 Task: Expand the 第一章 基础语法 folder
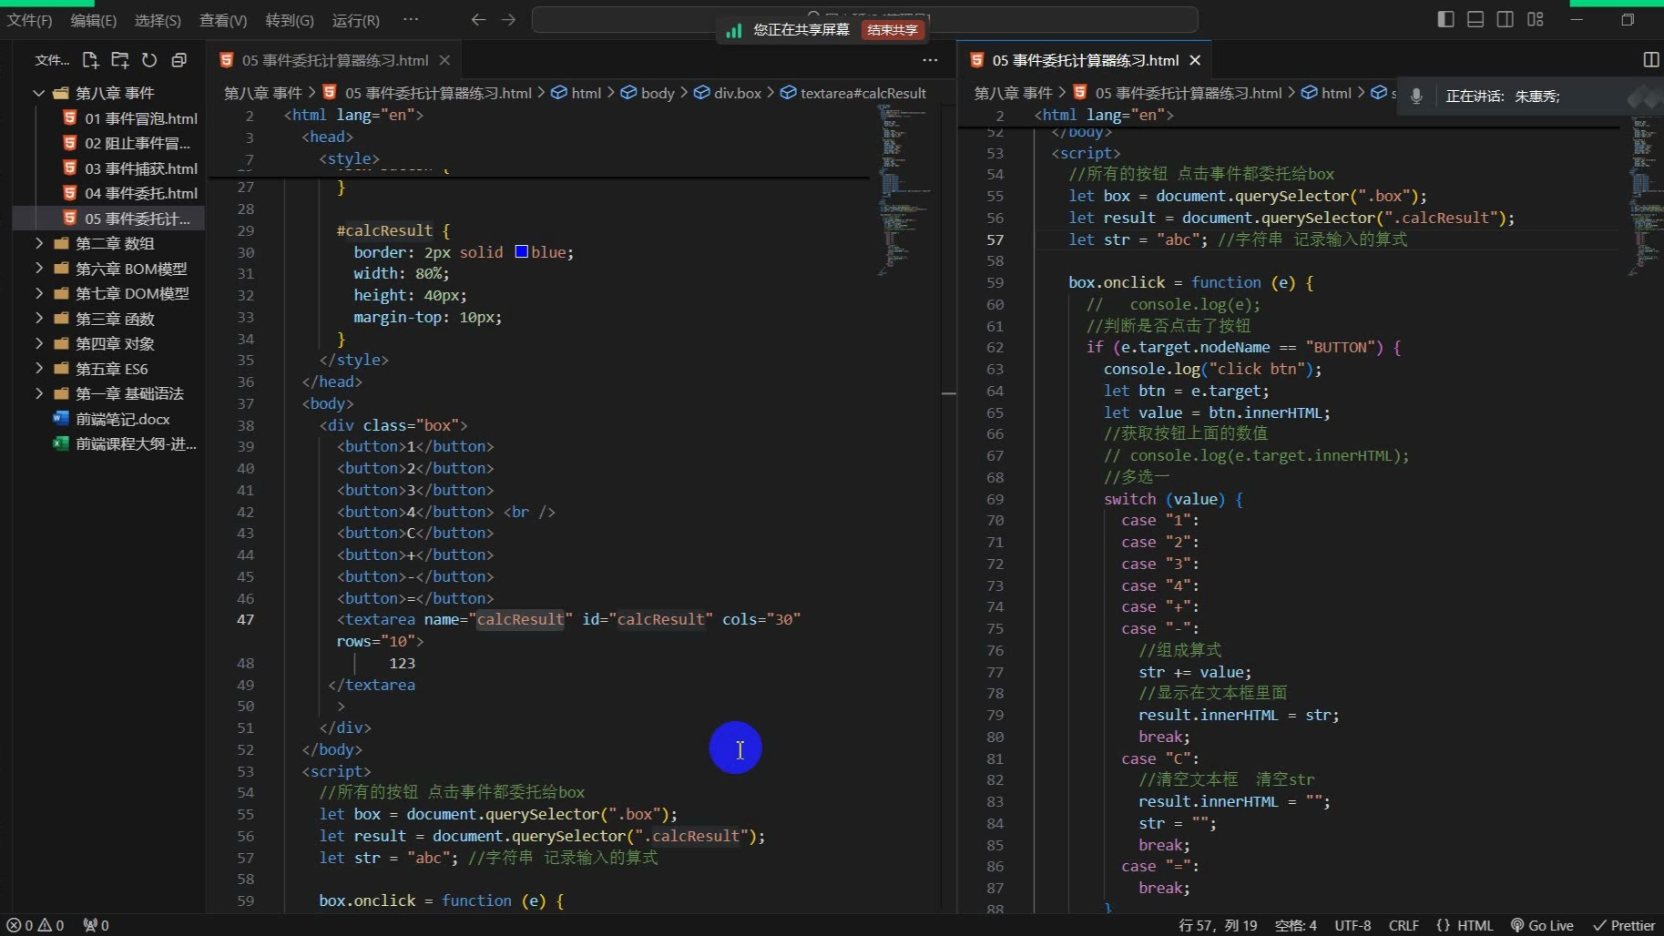108,393
